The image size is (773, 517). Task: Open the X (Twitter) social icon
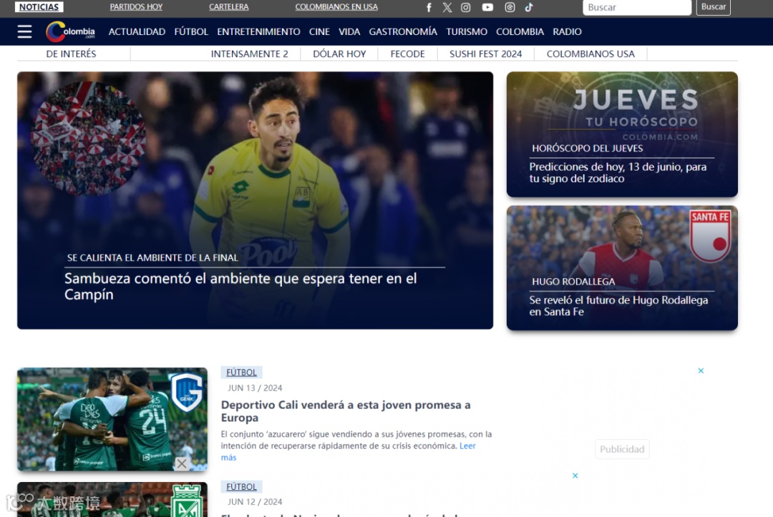pos(447,7)
